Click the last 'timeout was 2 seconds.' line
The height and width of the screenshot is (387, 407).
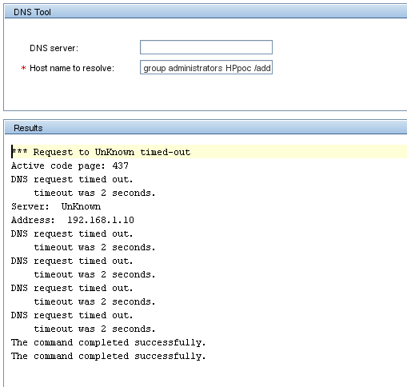94,329
